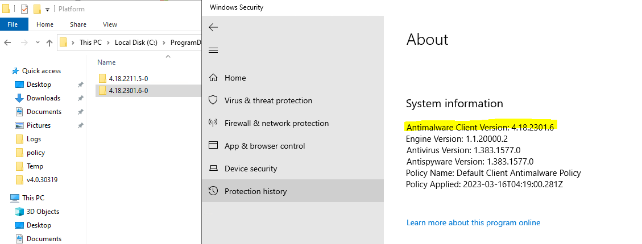
Task: Click Protection history clock icon
Action: 213,191
